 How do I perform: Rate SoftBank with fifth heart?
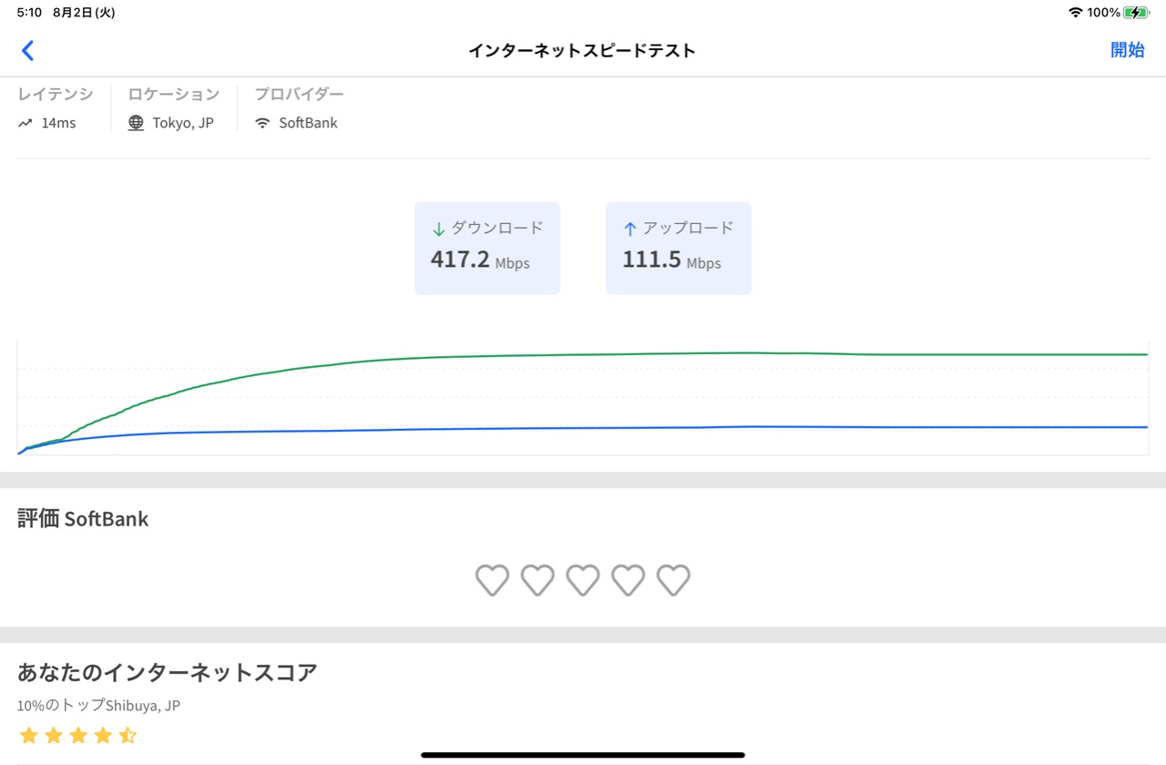[x=673, y=580]
